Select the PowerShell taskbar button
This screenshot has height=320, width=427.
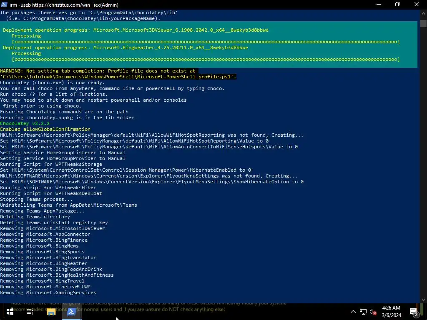71,312
